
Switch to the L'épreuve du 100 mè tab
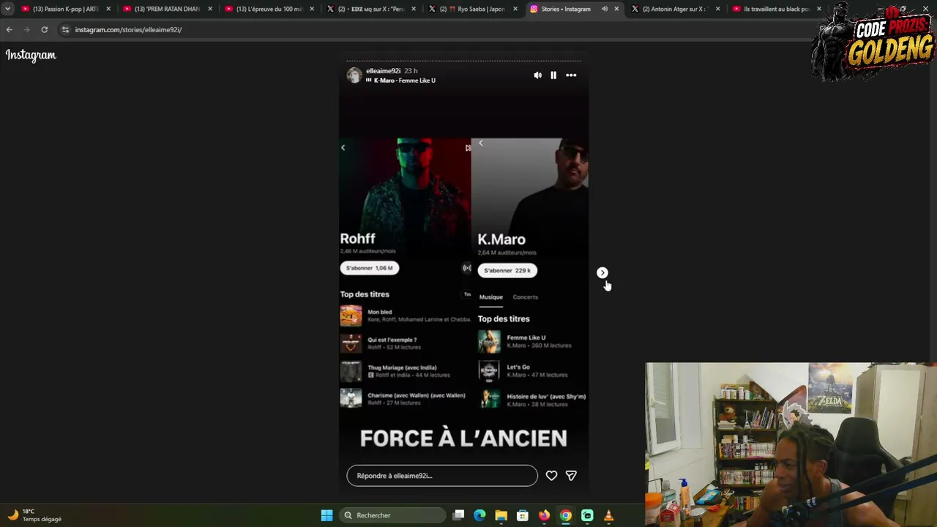[269, 9]
